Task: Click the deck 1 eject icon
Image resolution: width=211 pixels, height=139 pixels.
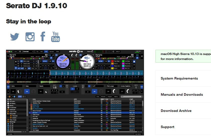Action: pyautogui.click(x=69, y=68)
